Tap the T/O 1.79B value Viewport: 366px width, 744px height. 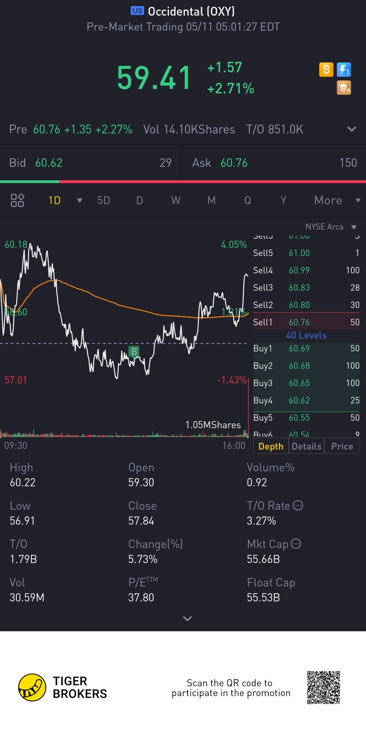click(x=23, y=559)
